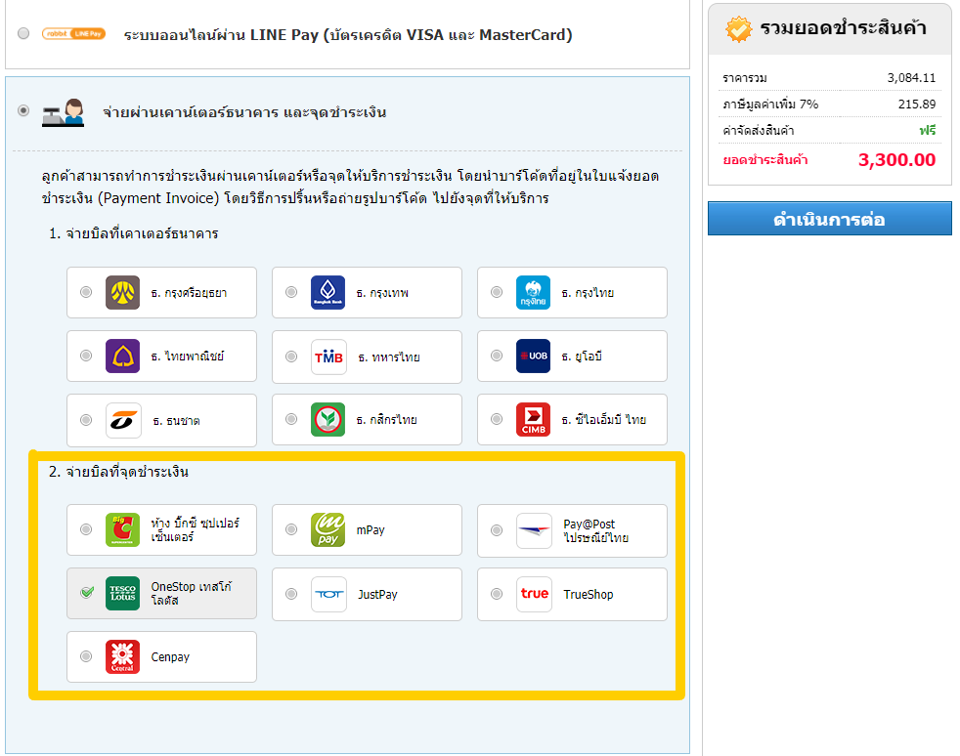Image resolution: width=960 pixels, height=756 pixels.
Task: Click the Tesco Lotus logo
Action: 122,593
